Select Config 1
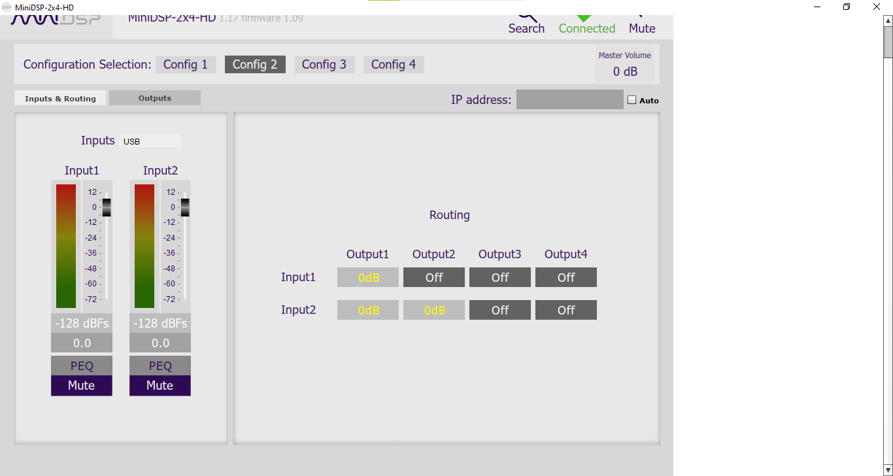This screenshot has height=476, width=893. click(x=186, y=64)
